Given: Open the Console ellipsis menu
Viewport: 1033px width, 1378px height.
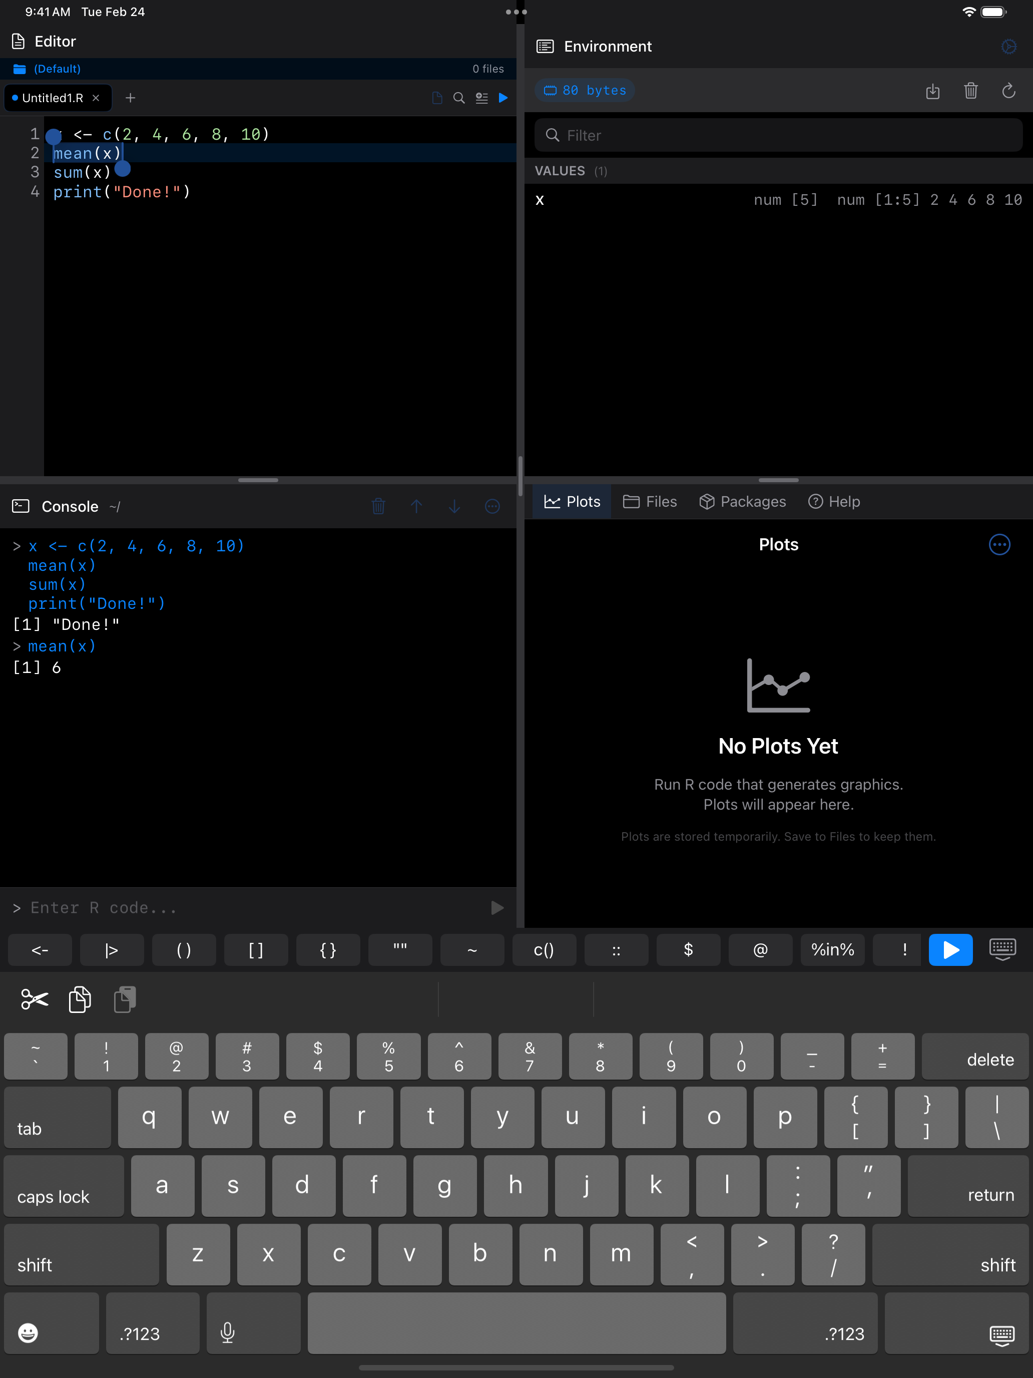Looking at the screenshot, I should [492, 506].
